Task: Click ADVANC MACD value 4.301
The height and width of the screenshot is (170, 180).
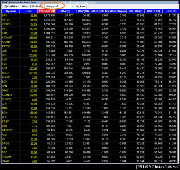Action: [105, 38]
